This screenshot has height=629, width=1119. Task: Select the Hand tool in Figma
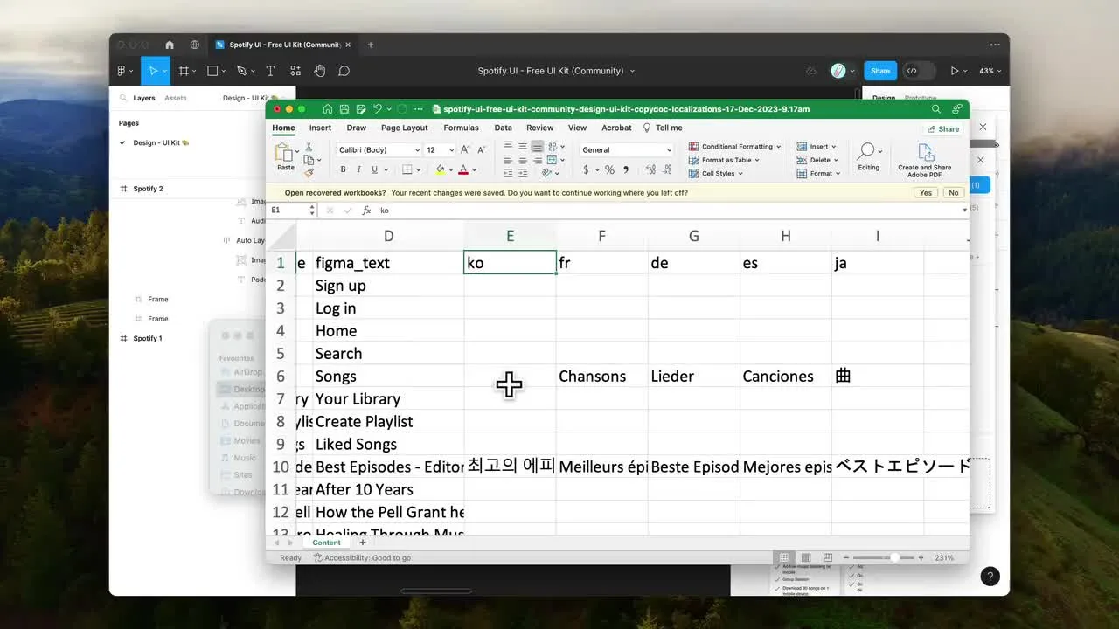[320, 71]
